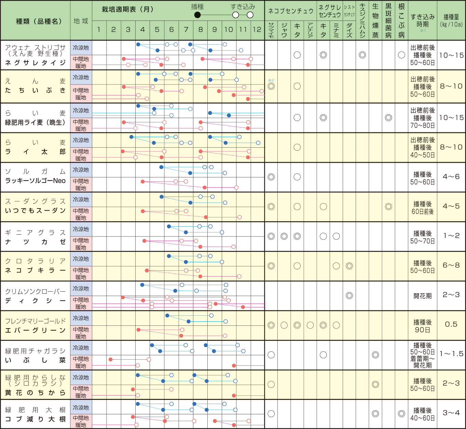
Task: Select コブ減り大根 row's サツマイモ circle mark
Action: (x=271, y=414)
